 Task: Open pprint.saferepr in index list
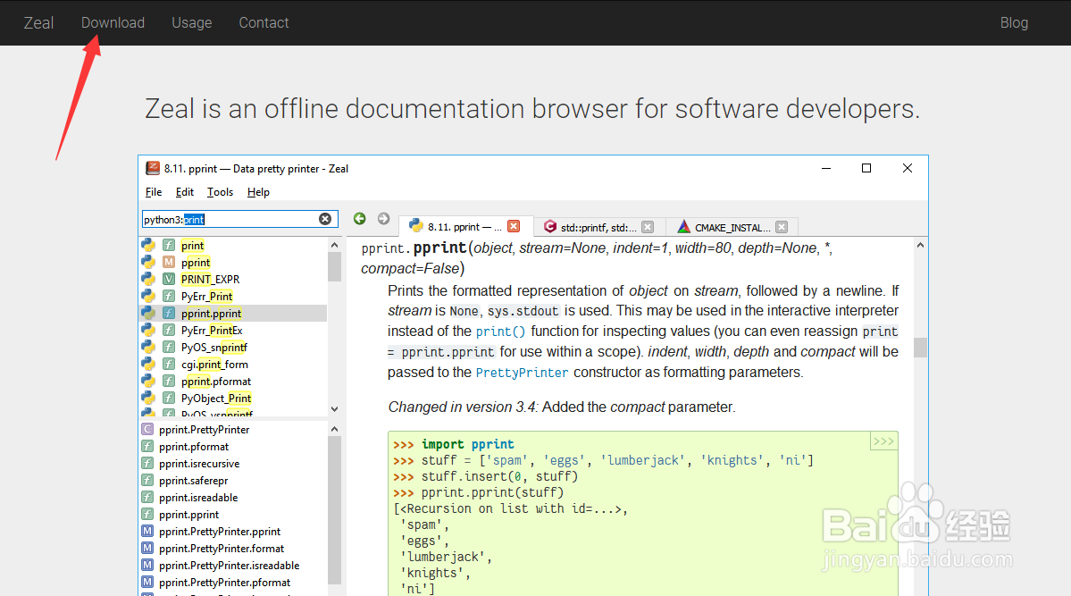click(193, 481)
